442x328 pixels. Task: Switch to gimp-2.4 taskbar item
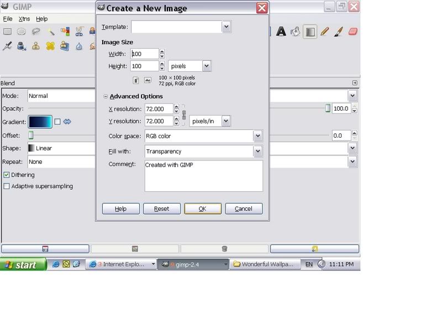(193, 264)
